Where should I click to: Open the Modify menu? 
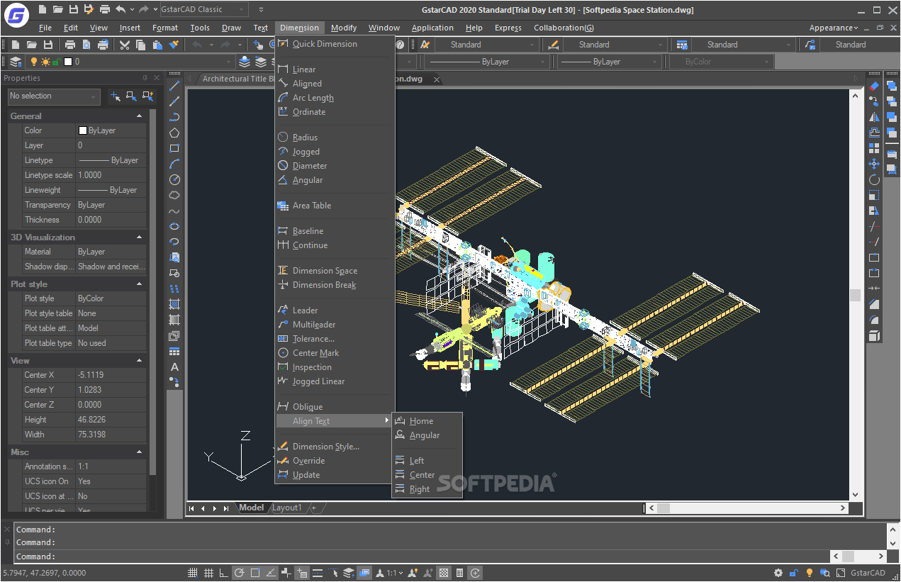[344, 28]
